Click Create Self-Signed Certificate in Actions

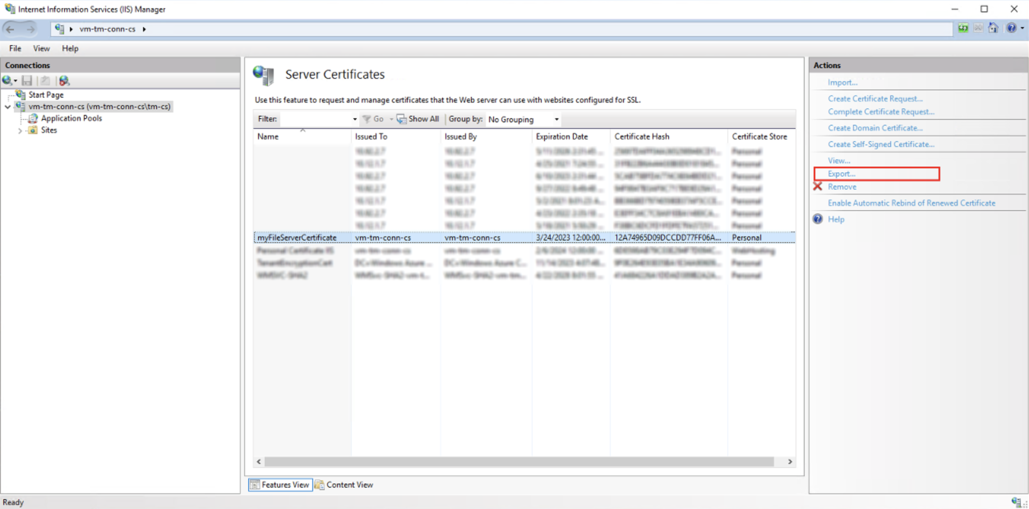(x=882, y=144)
